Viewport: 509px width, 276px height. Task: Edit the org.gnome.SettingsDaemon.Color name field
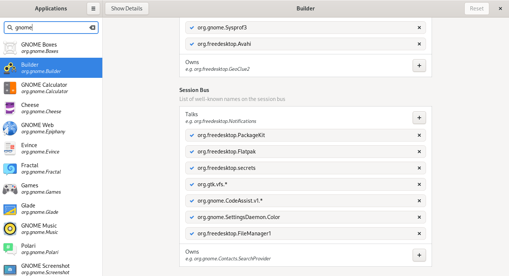(305, 217)
